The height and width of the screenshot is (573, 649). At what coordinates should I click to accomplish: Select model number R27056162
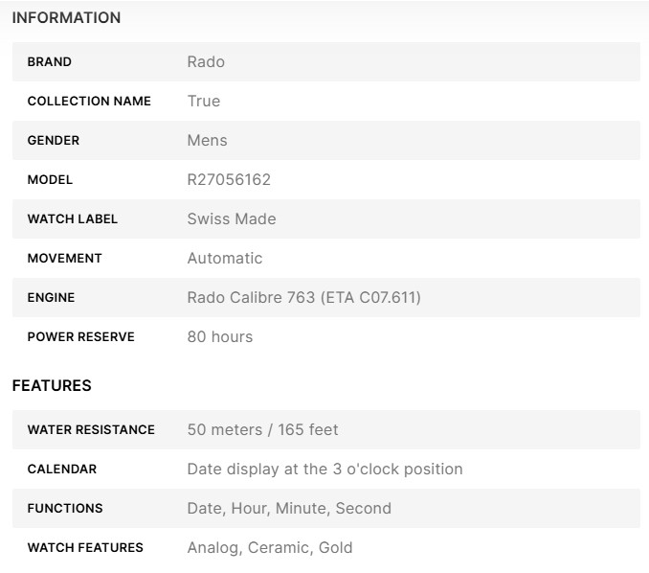229,179
